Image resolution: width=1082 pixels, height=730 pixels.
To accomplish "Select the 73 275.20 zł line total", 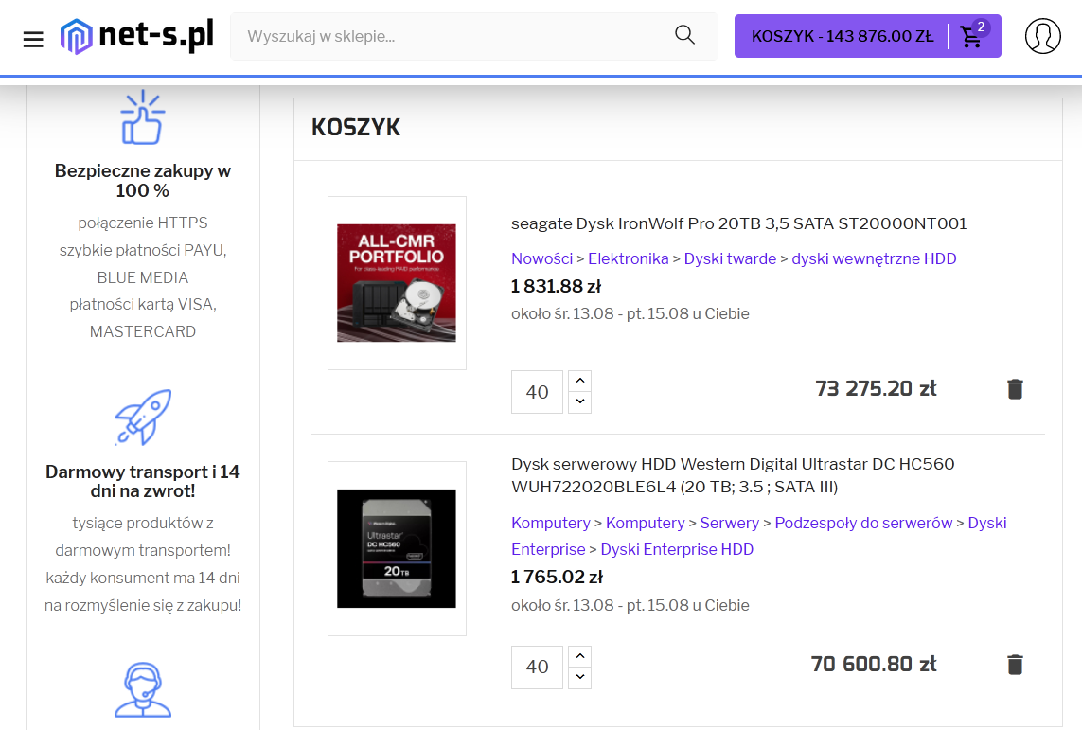I will coord(876,388).
